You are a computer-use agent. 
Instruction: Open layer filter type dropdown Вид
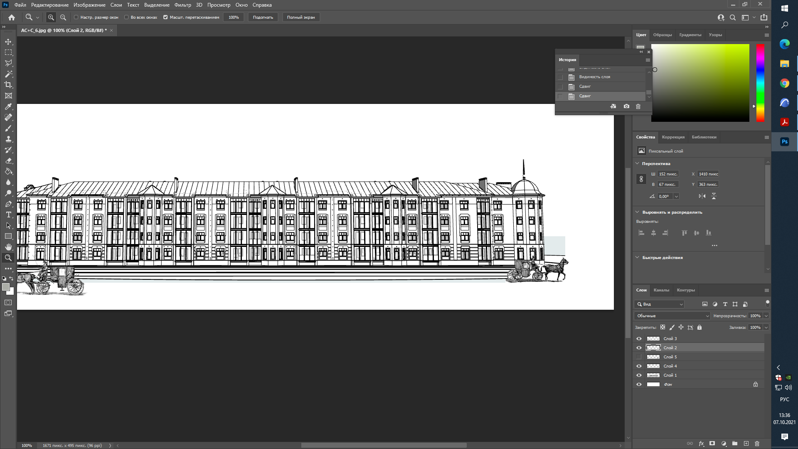[x=659, y=304]
